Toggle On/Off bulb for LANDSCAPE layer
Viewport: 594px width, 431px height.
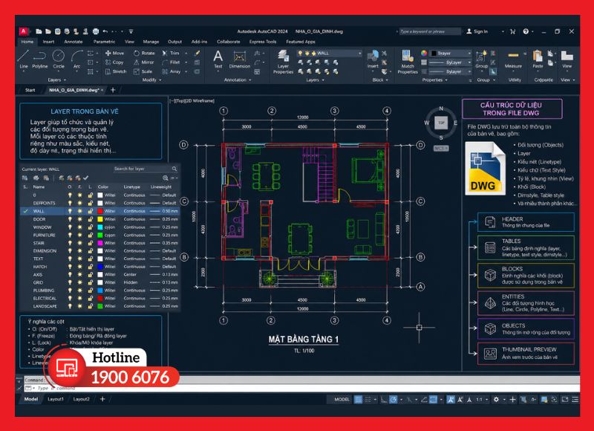pyautogui.click(x=70, y=306)
